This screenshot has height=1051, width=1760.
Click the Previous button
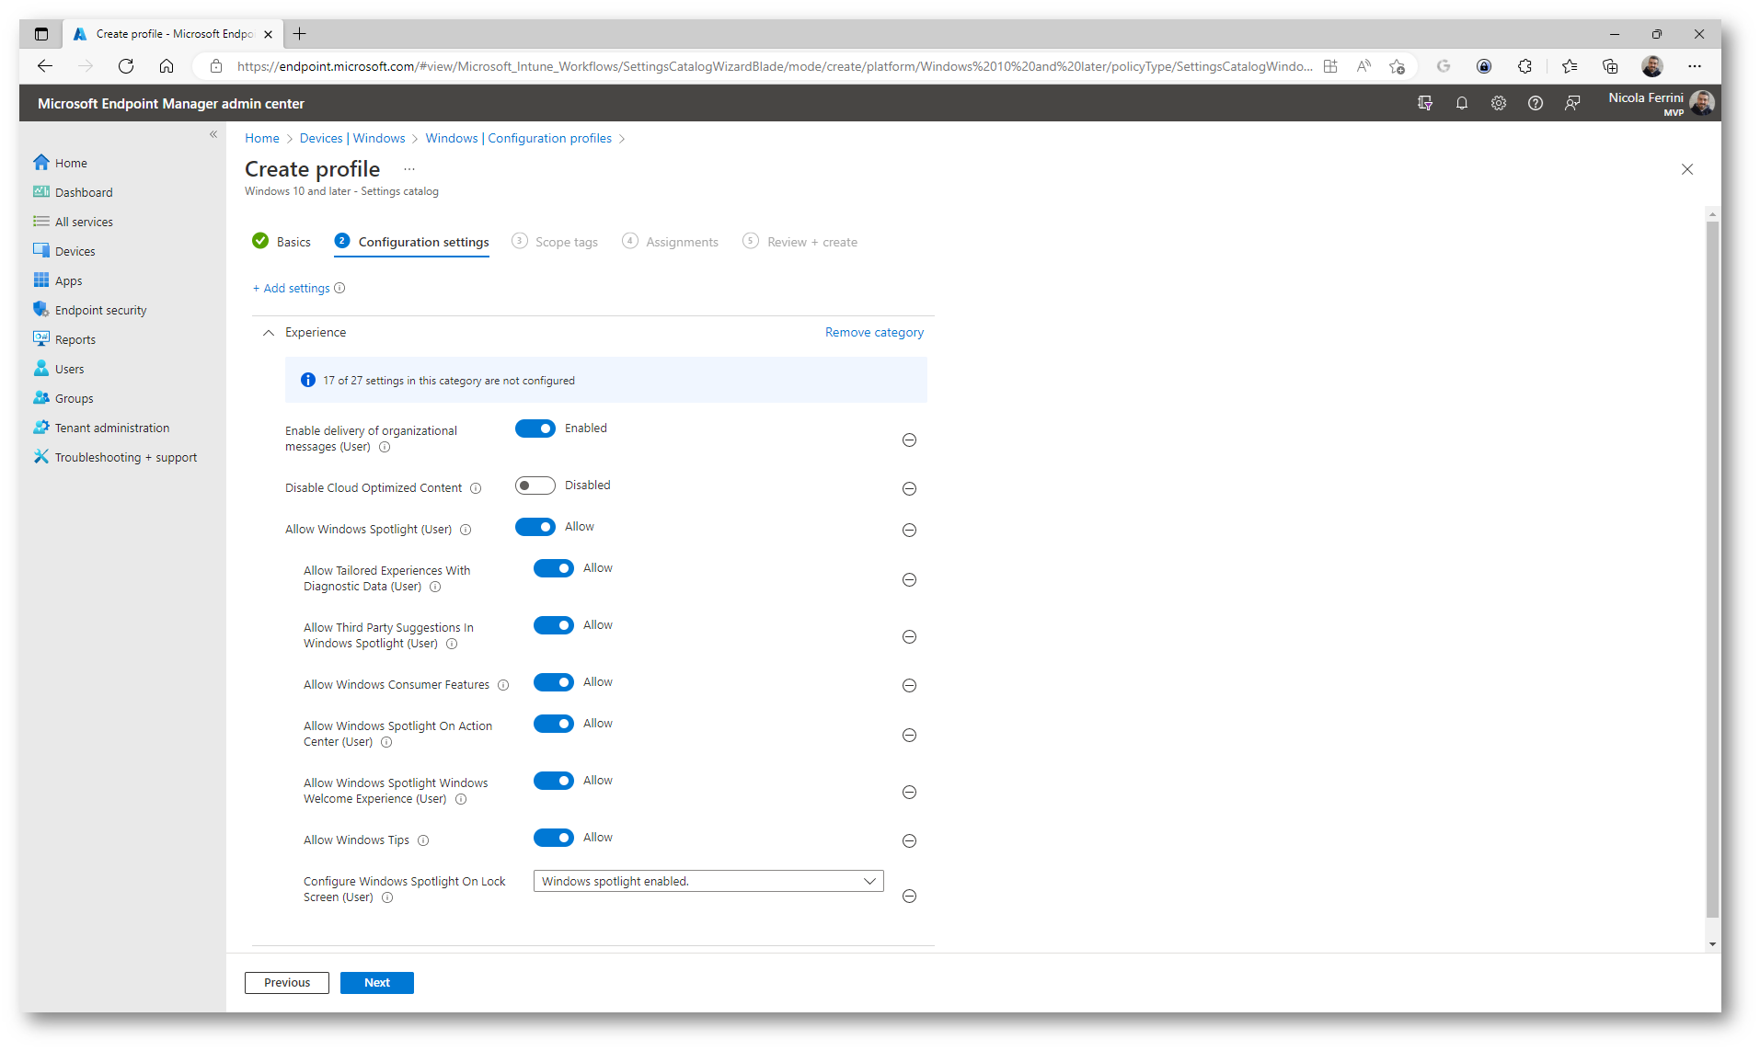(x=287, y=983)
